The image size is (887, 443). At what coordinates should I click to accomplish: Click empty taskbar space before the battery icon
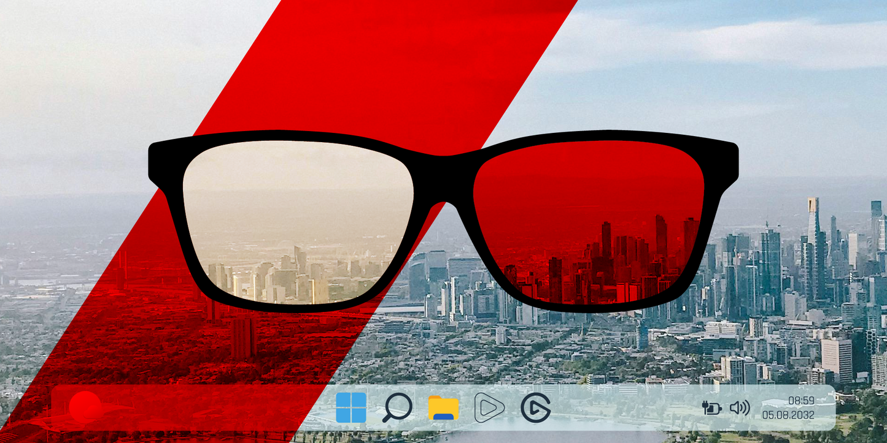pos(626,407)
